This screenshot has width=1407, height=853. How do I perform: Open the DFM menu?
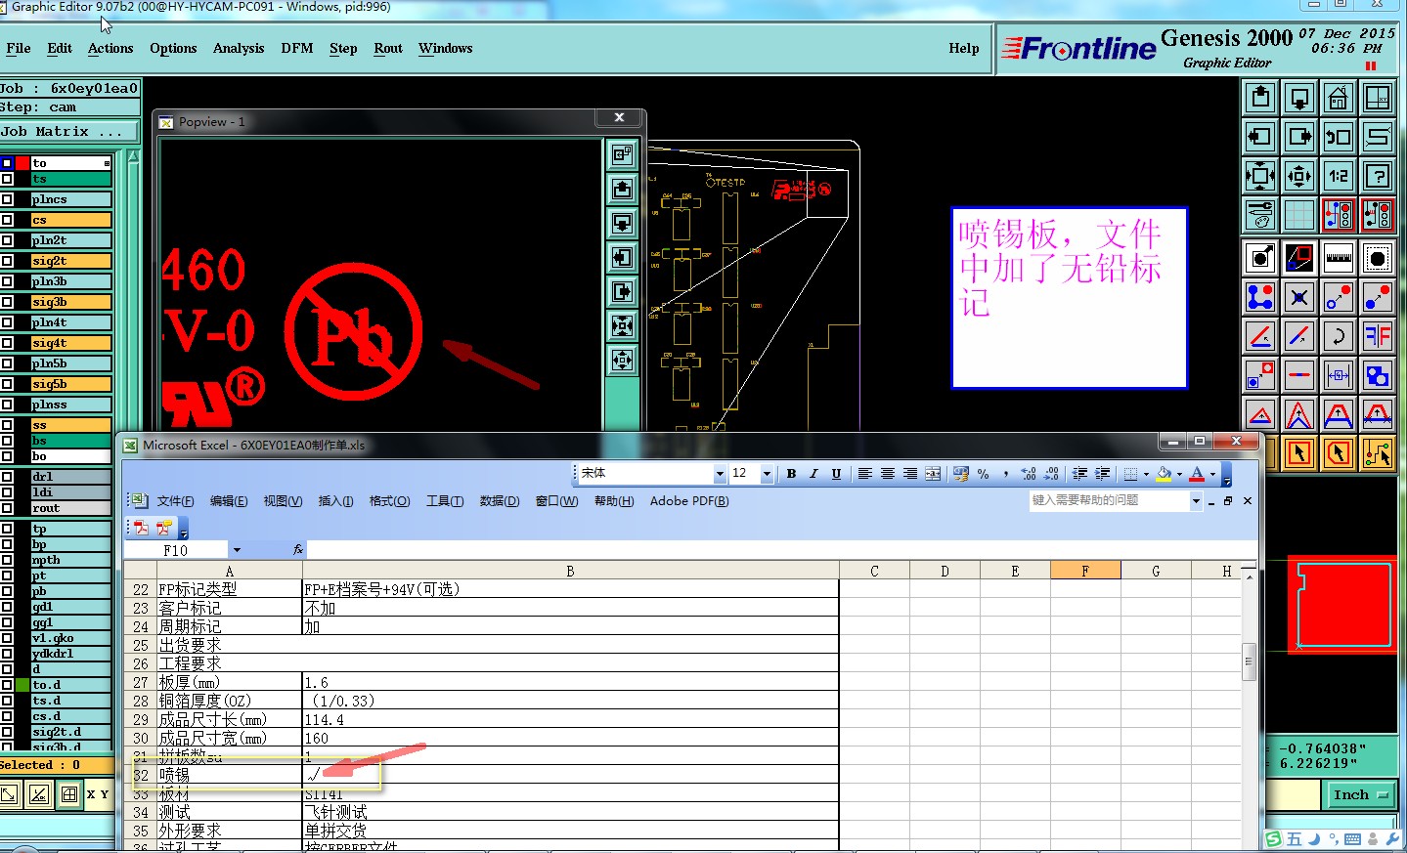297,48
